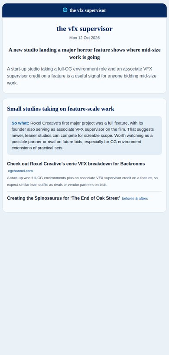
Task: Click the blank page background below the cards
Action: click(x=84, y=283)
